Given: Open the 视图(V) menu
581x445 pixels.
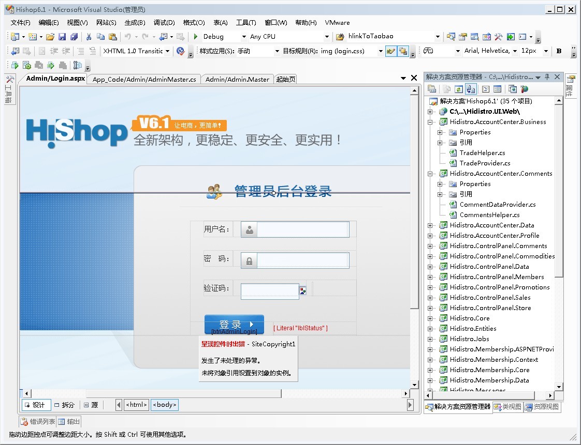Looking at the screenshot, I should [78, 23].
